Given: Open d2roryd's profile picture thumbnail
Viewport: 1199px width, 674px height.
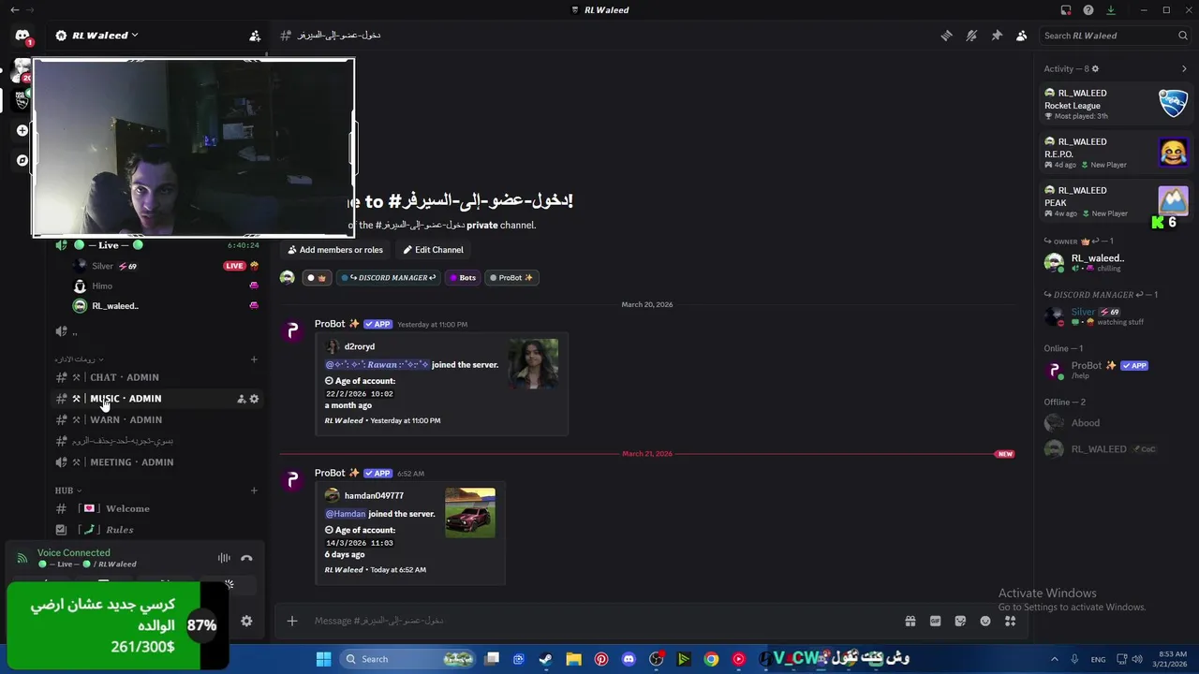Looking at the screenshot, I should [533, 363].
